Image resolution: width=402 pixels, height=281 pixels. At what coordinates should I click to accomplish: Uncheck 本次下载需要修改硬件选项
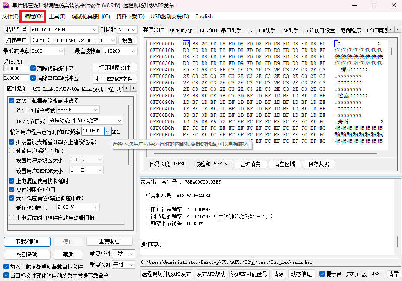coord(11,100)
